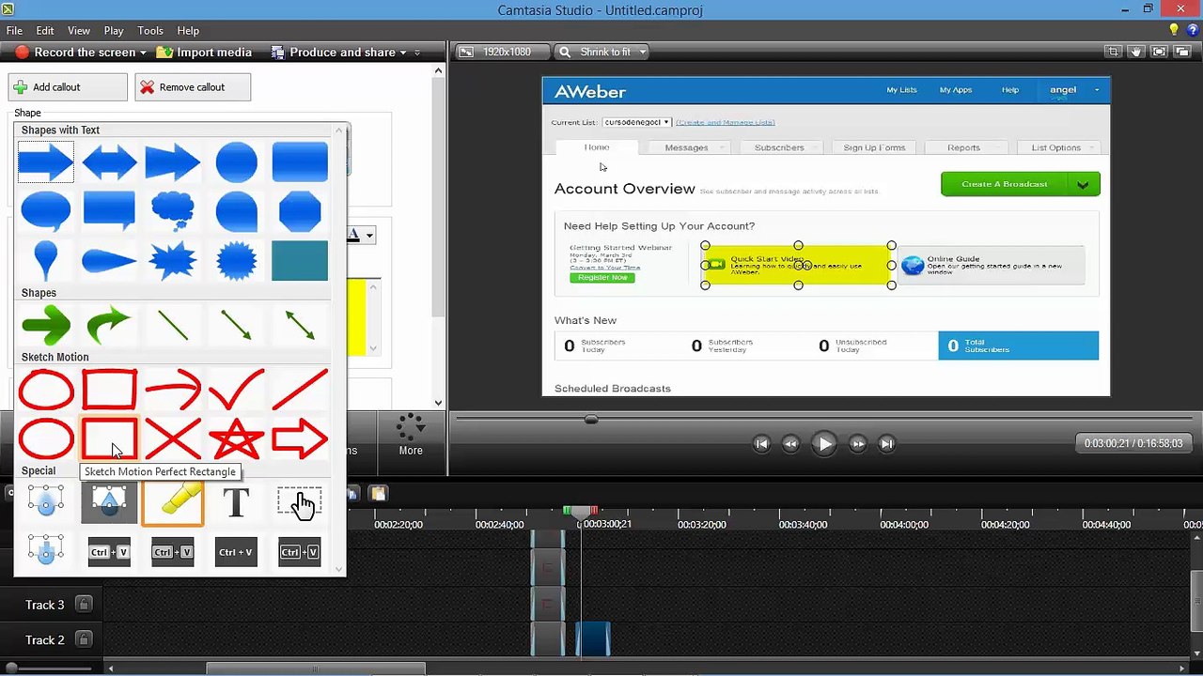This screenshot has width=1203, height=676.
Task: Click the paste icon in timeline toolbar
Action: tap(378, 494)
